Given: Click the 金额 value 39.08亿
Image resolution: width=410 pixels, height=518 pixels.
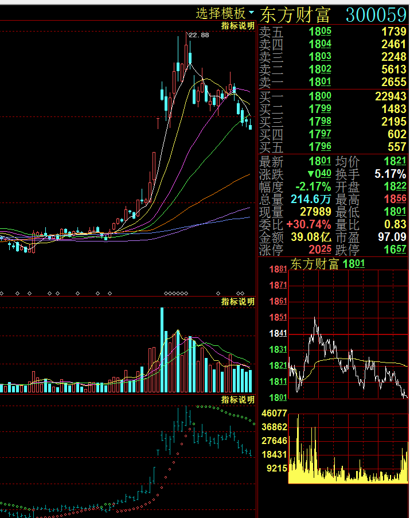Looking at the screenshot, I should (x=311, y=237).
